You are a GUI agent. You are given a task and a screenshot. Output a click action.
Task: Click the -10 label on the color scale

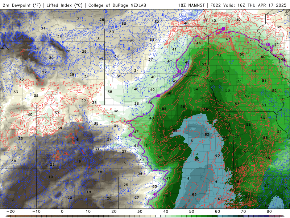coord(36,211)
